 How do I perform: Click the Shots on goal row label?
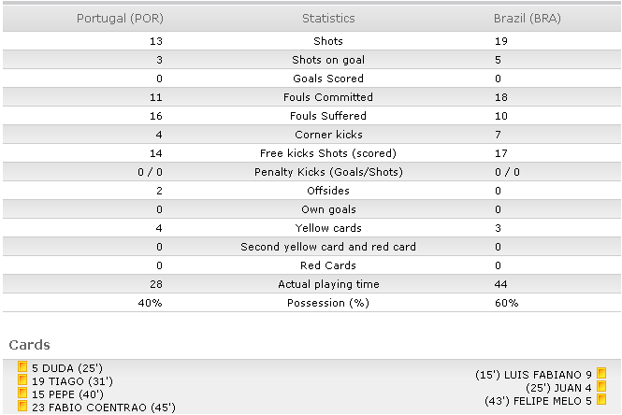click(328, 60)
